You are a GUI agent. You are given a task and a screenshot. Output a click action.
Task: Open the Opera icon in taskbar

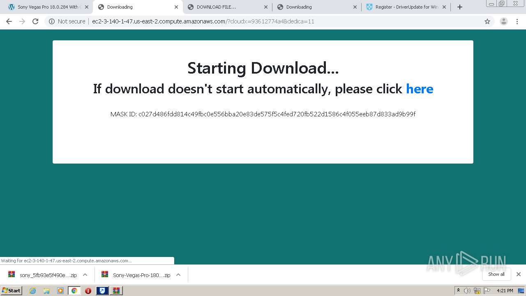click(x=88, y=291)
